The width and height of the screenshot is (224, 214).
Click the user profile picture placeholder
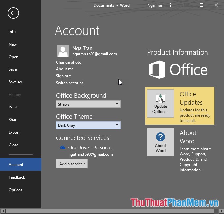coord(63,51)
